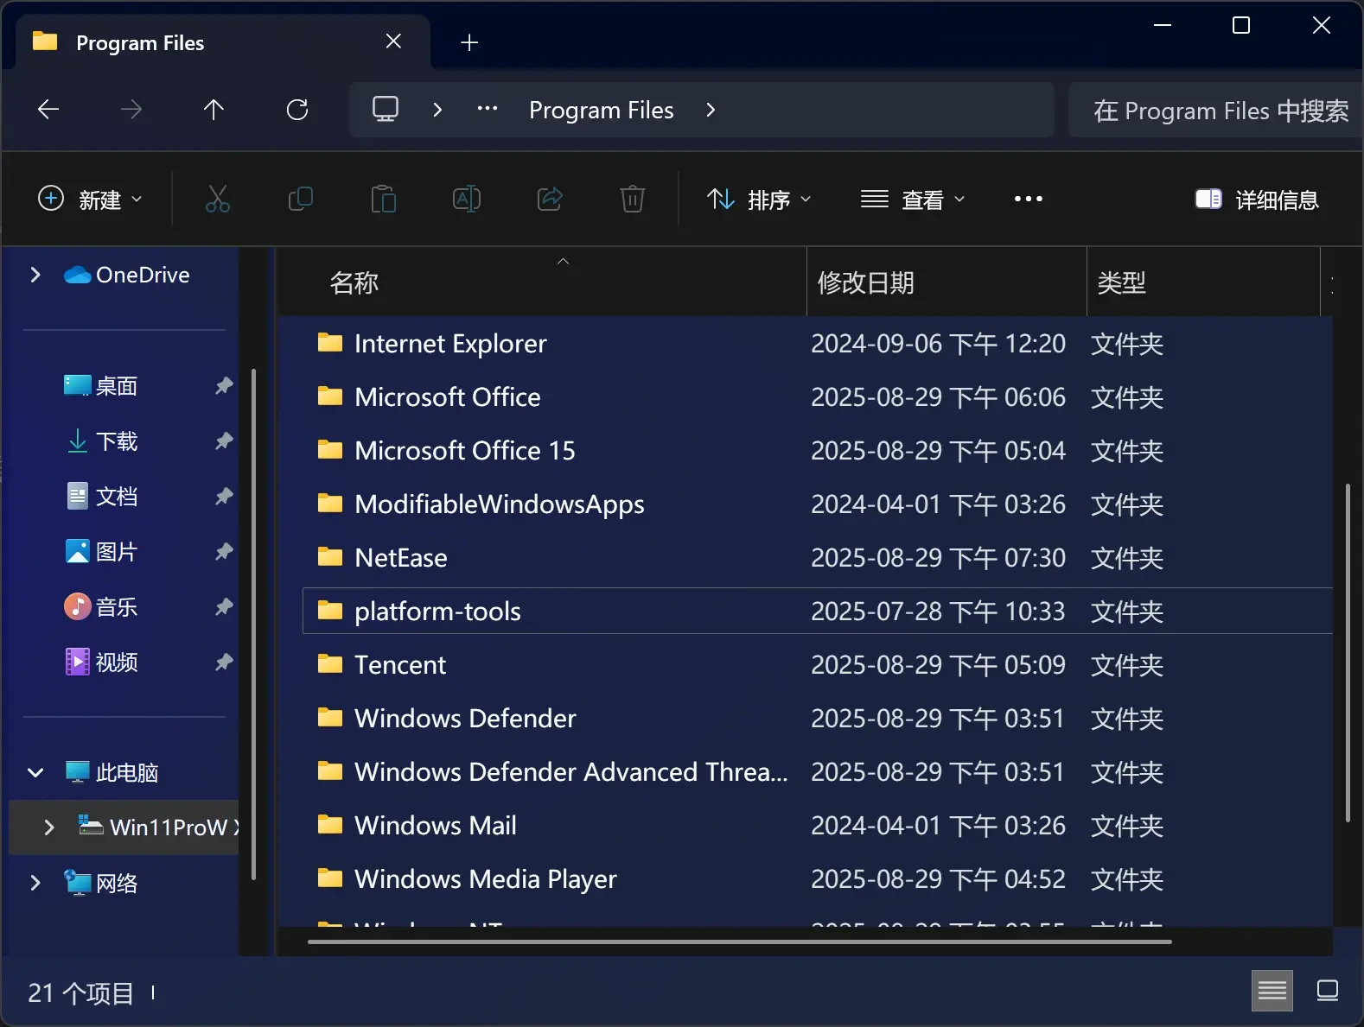Click the horizontal scrollbar of file list
1364x1027 pixels.
tap(740, 941)
